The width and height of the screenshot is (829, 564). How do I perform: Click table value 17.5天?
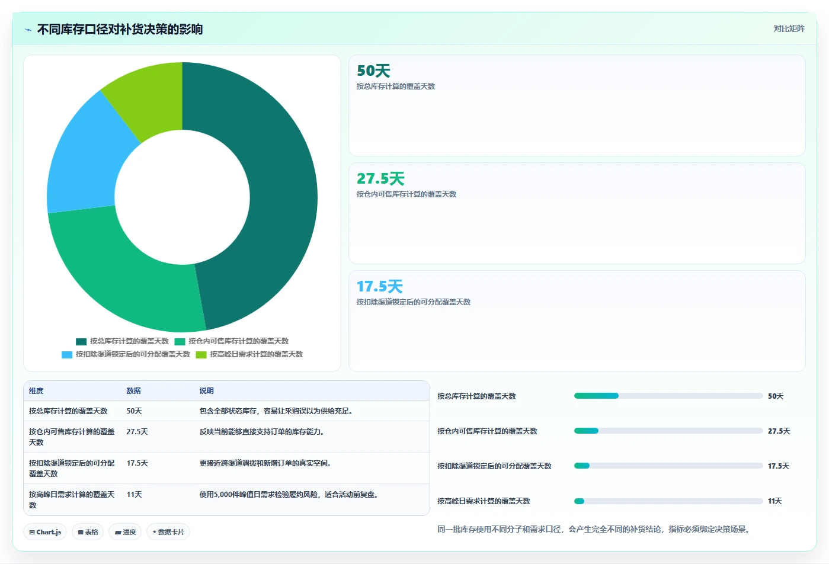tap(137, 463)
